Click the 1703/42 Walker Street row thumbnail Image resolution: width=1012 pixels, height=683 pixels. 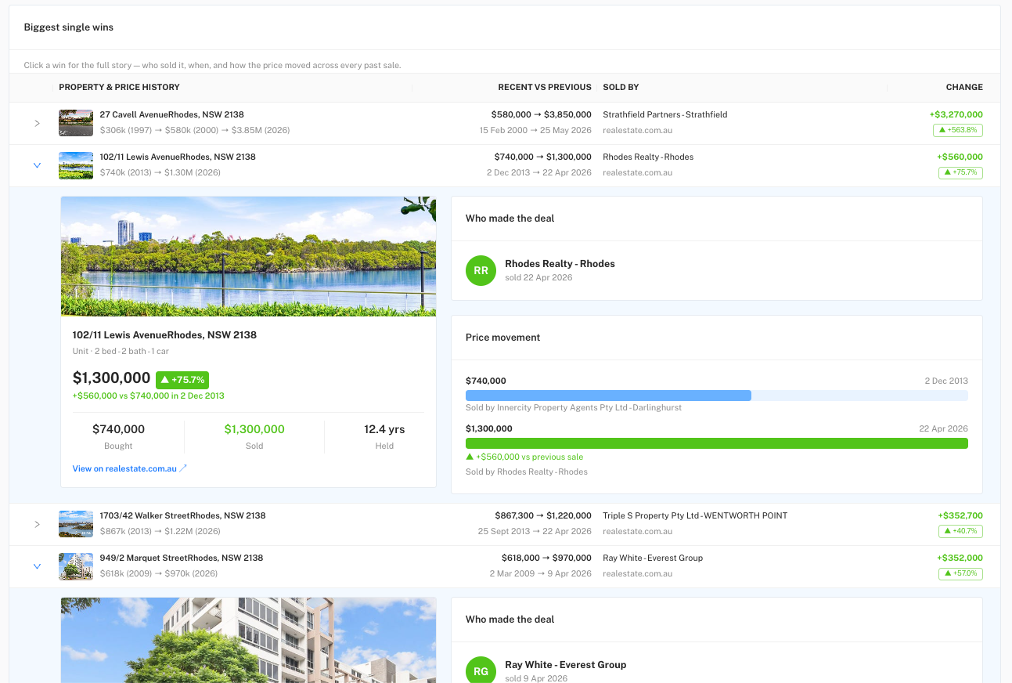[76, 524]
